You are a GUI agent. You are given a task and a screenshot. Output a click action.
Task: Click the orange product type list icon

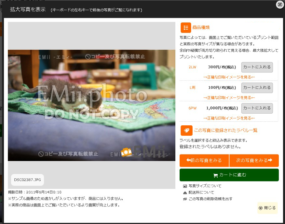click(186, 28)
